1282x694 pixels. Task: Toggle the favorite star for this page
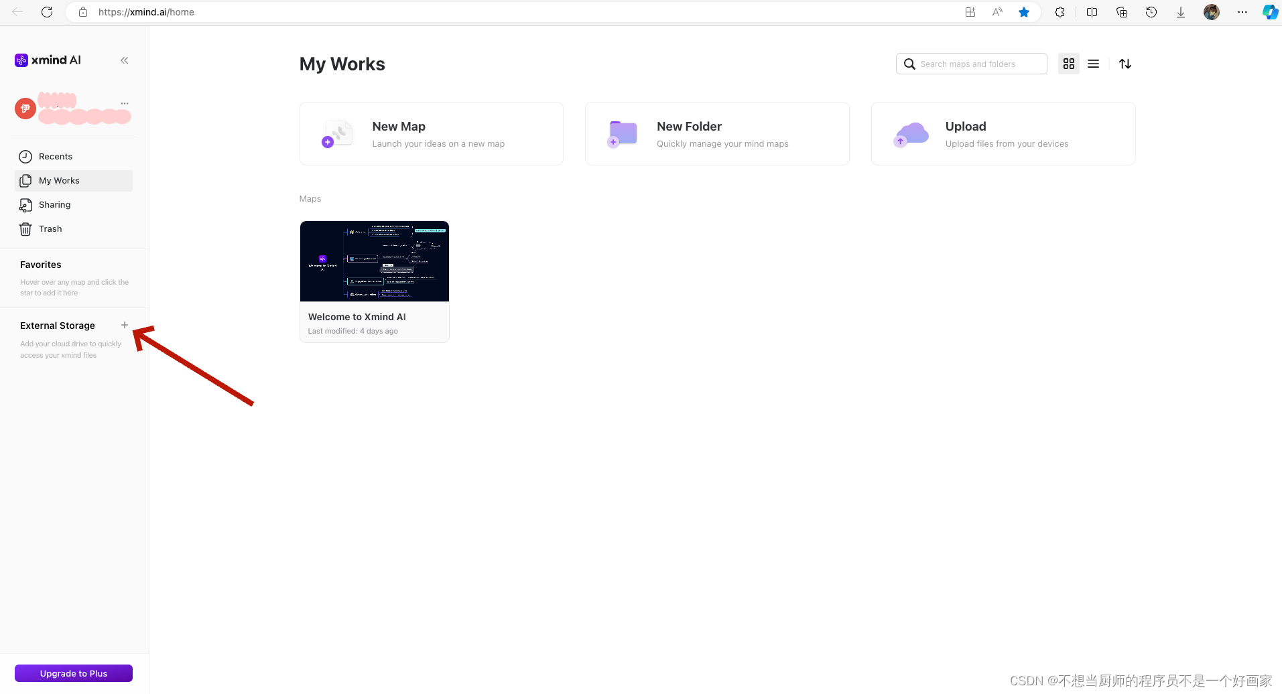click(1024, 12)
